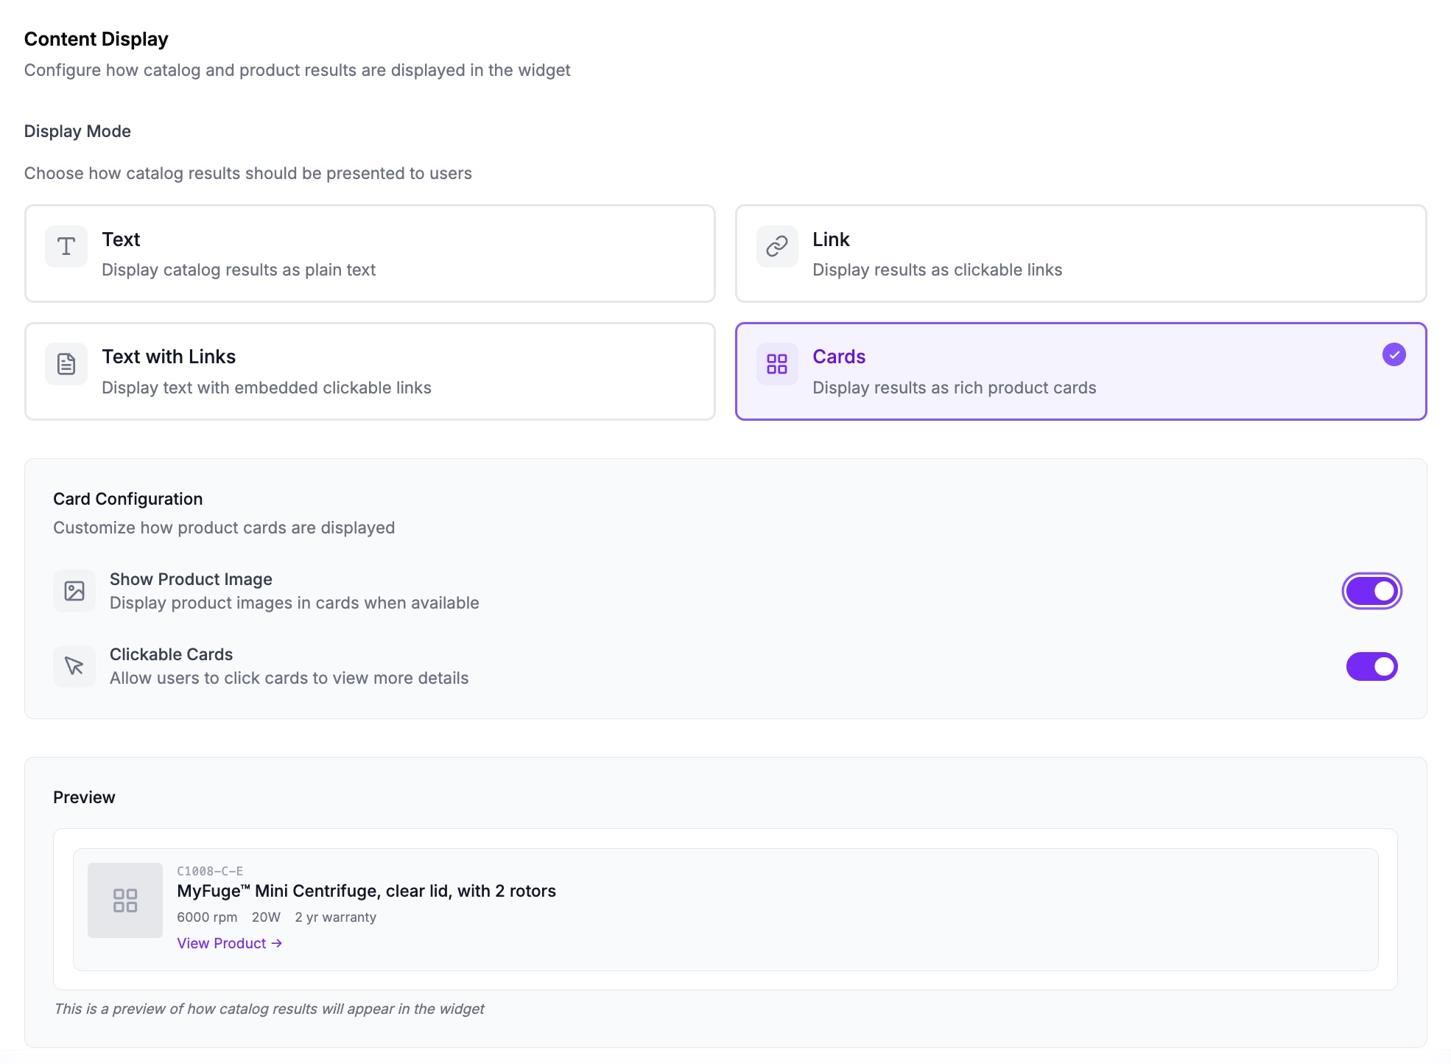Click the Show Product Image picture icon
The image size is (1451, 1064).
pos(74,591)
